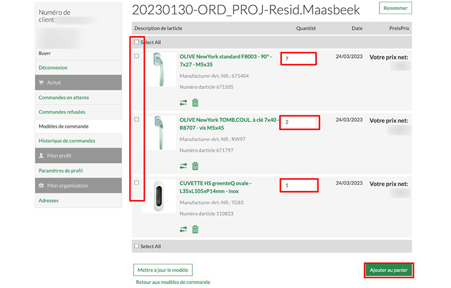Open Commandes en attente in sidebar
This screenshot has width=451, height=288.
point(64,98)
